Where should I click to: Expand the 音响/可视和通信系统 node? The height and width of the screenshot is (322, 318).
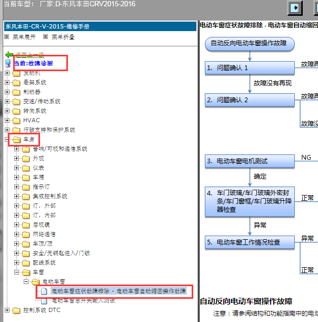pyautogui.click(x=16, y=149)
